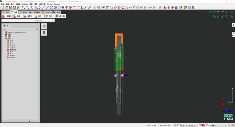Toggle checkbox left of red color swatch
The image size is (235, 127).
(x=200, y=125)
